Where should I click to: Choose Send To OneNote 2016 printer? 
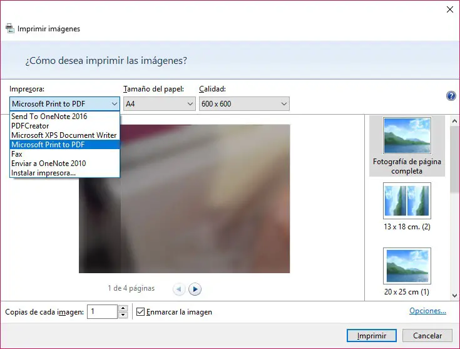pyautogui.click(x=65, y=117)
